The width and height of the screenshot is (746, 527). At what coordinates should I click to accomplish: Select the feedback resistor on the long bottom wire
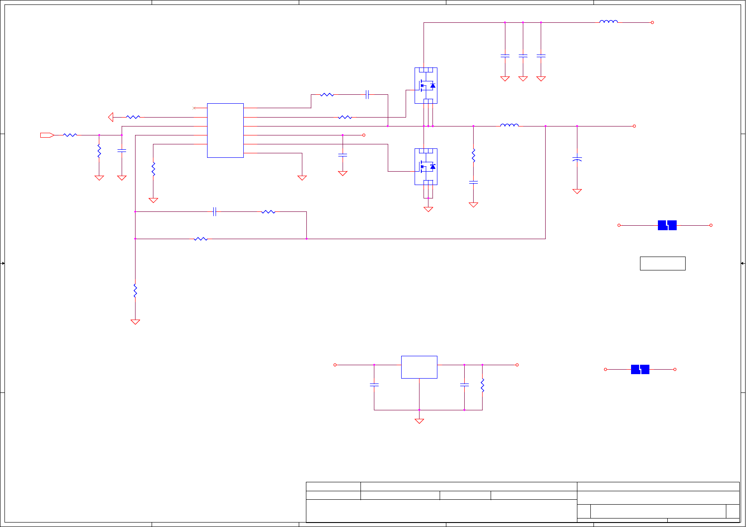click(201, 239)
